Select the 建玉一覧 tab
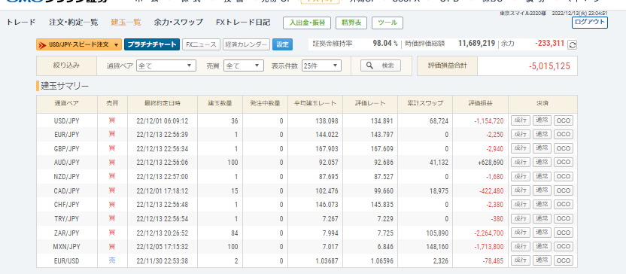 point(126,23)
